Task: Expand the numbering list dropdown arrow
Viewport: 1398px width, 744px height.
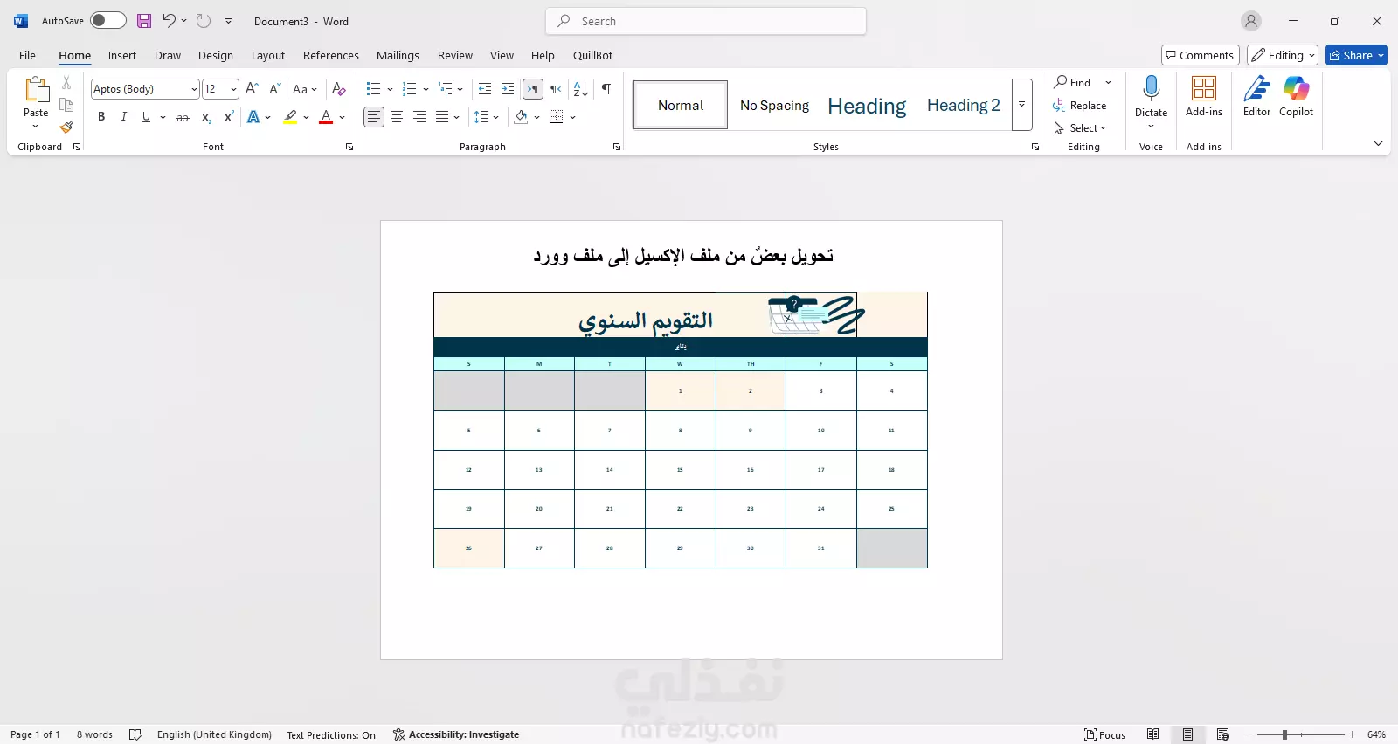Action: point(426,89)
